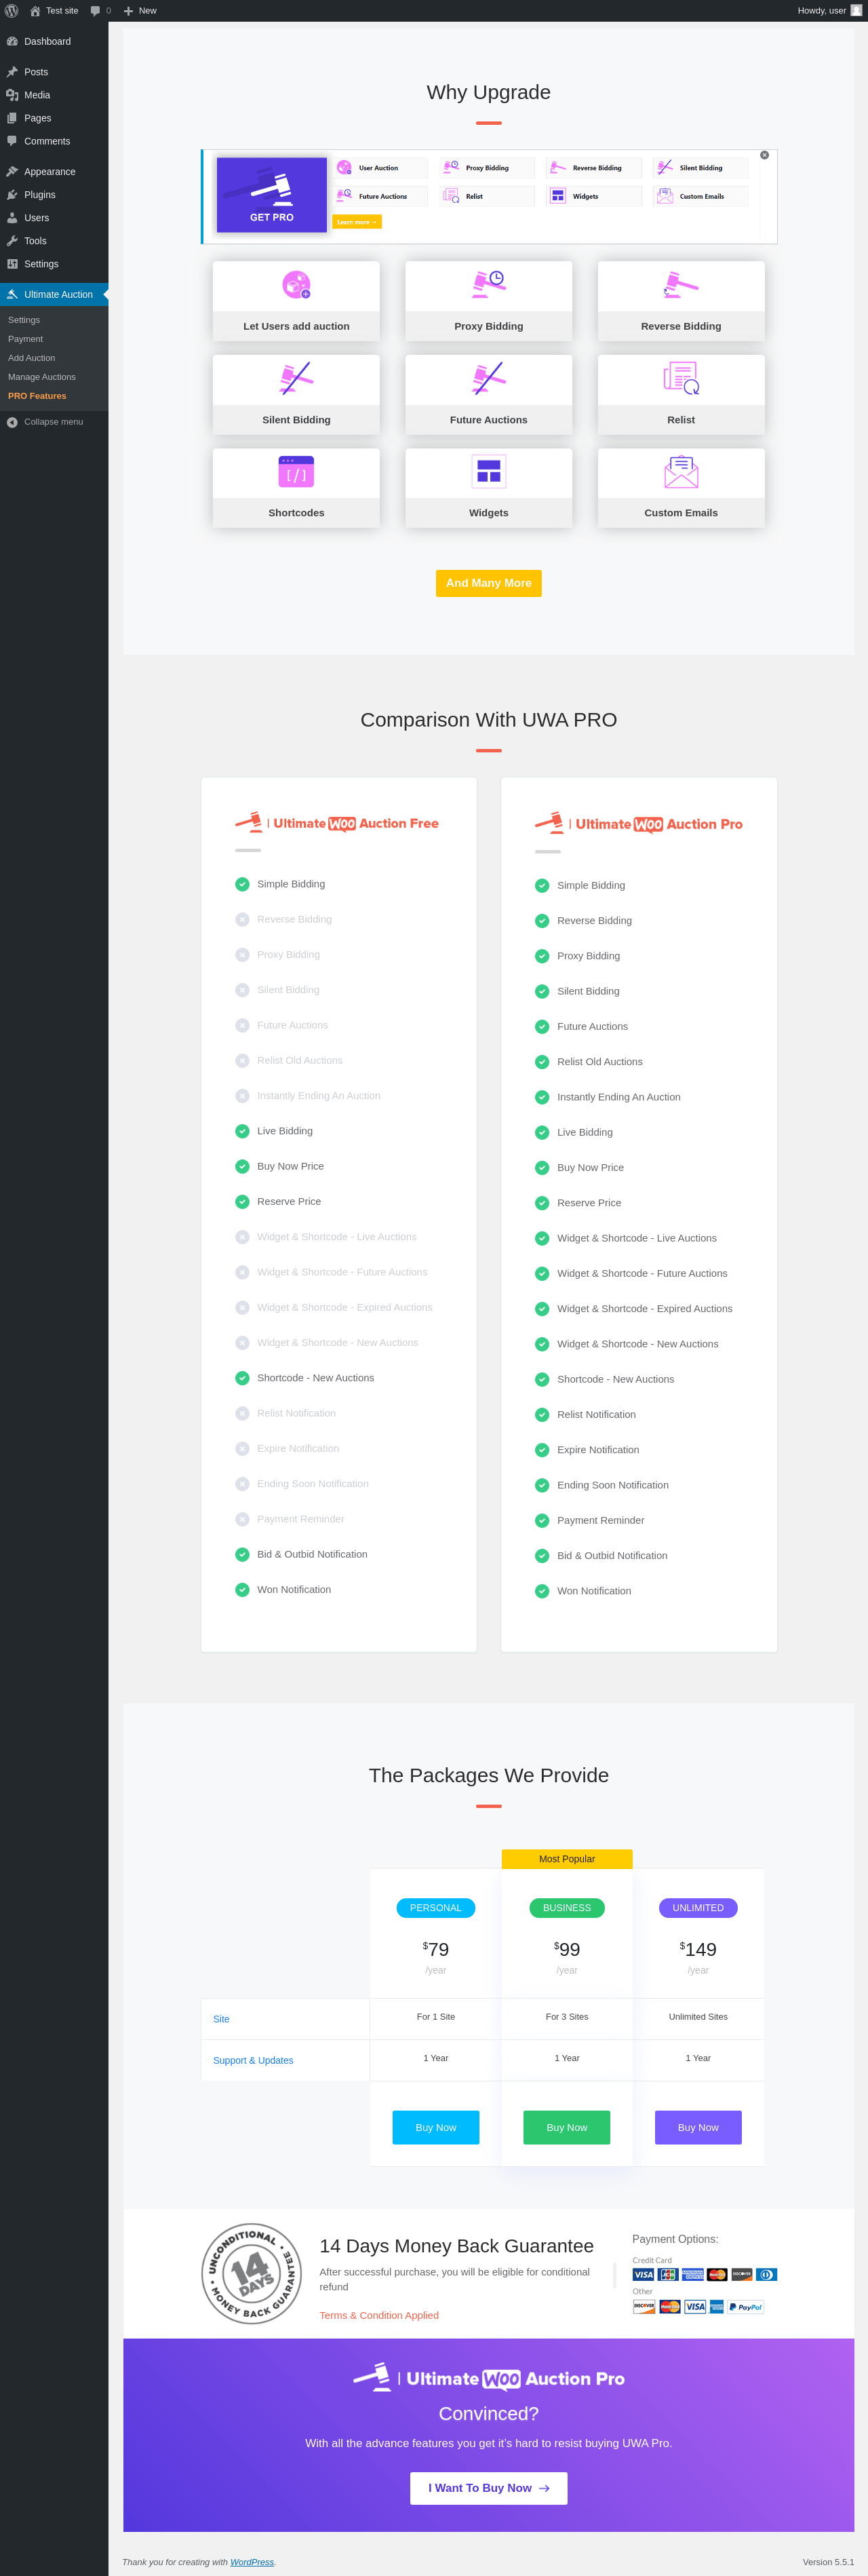Open the Pages menu
868x2576 pixels.
pos(54,118)
